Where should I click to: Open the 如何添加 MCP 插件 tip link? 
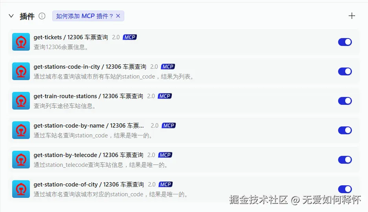tap(85, 16)
